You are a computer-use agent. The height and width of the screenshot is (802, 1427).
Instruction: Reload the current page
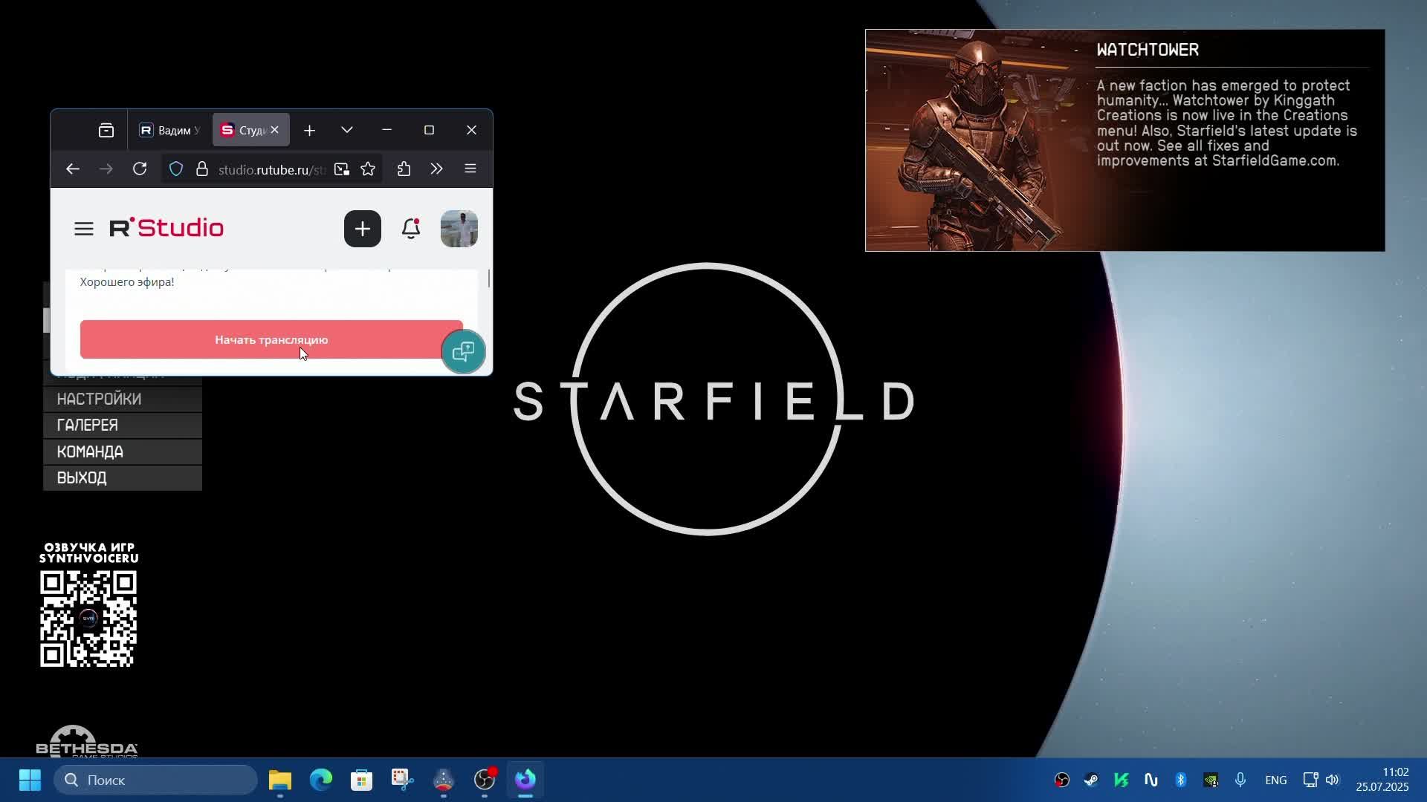click(140, 169)
